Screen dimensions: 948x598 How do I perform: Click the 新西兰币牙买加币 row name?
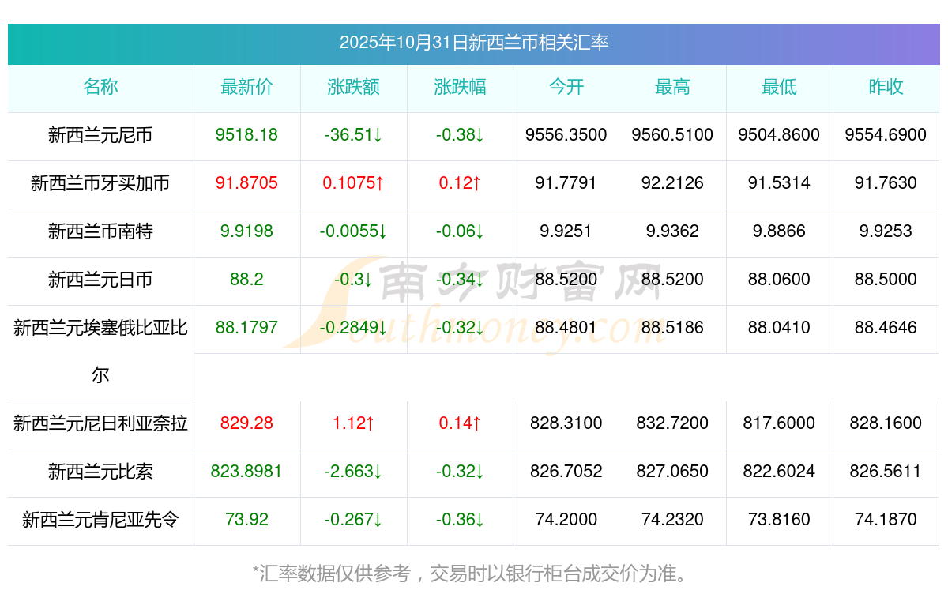100,183
